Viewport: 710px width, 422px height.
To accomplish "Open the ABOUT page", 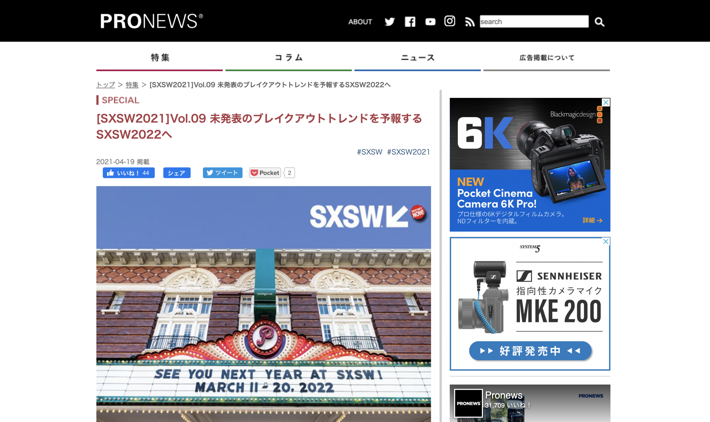I will [360, 22].
